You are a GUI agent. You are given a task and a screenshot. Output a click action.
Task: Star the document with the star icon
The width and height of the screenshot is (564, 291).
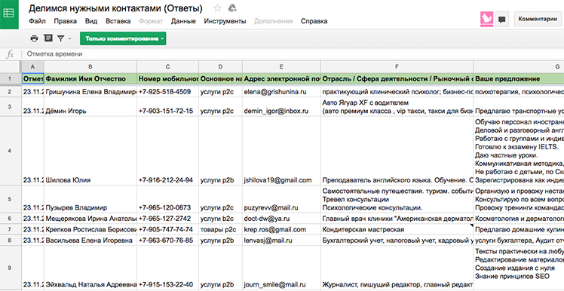click(217, 8)
